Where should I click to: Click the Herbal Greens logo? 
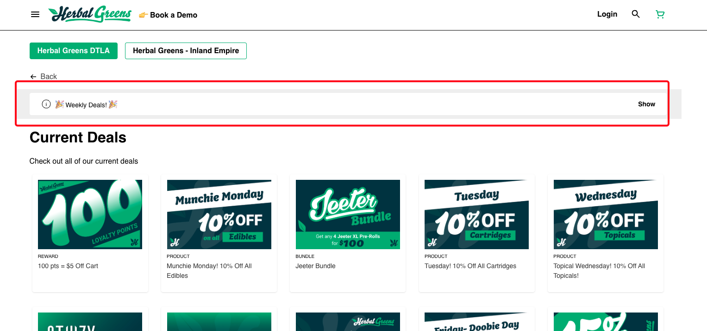coord(90,14)
